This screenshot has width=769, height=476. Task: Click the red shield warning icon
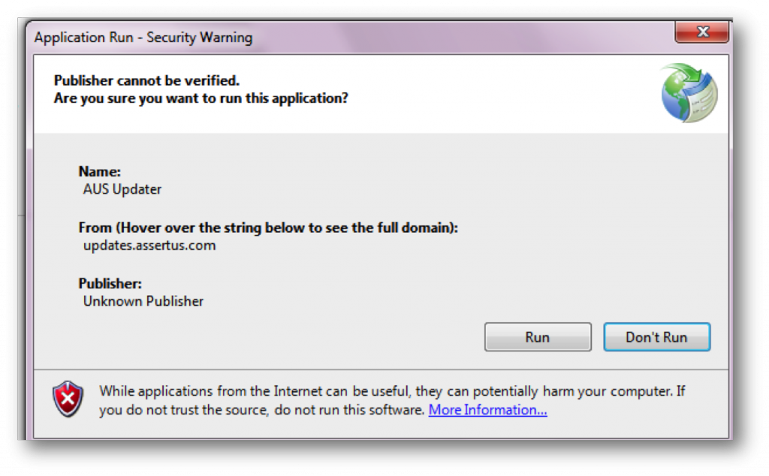(68, 399)
